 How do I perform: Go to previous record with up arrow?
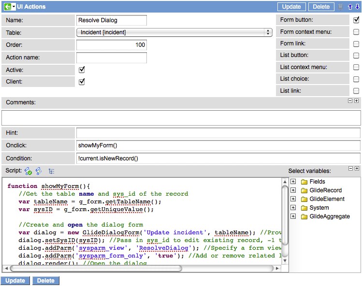350,7
